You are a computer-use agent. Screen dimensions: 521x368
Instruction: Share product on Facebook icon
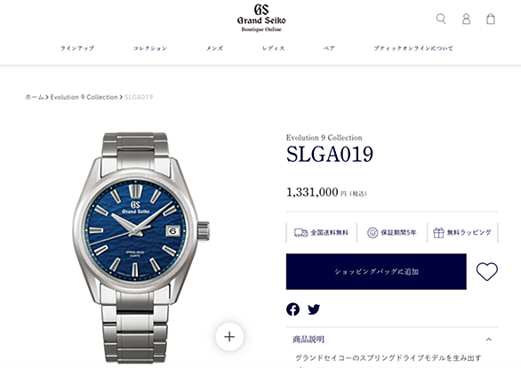click(x=293, y=309)
